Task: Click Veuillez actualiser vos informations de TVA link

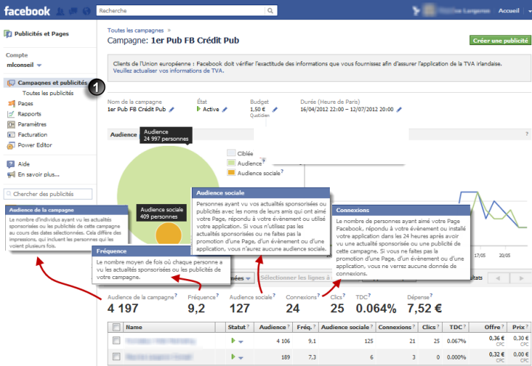Action: click(x=168, y=71)
